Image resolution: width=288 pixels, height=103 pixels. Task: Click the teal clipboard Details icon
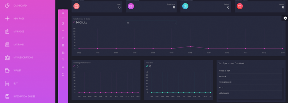point(185,6)
